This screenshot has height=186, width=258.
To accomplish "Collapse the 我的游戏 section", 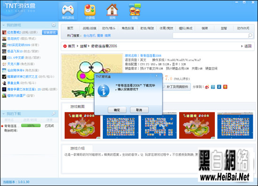I will pyautogui.click(x=3, y=25).
